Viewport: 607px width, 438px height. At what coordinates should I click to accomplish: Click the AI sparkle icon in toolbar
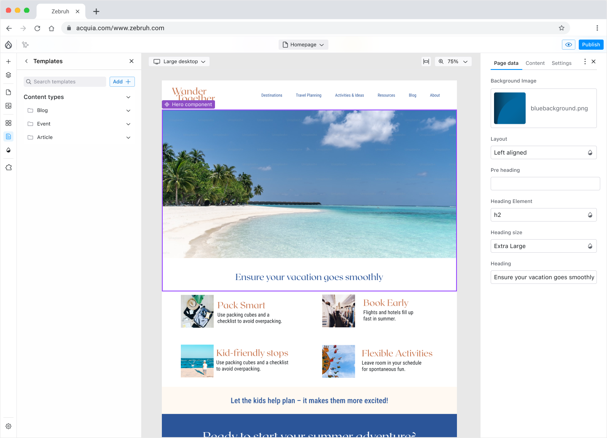(25, 45)
